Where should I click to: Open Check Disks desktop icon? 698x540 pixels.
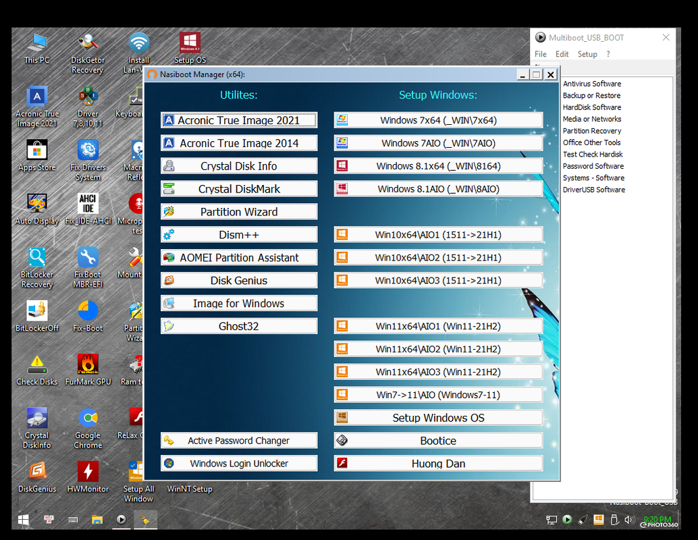click(37, 370)
